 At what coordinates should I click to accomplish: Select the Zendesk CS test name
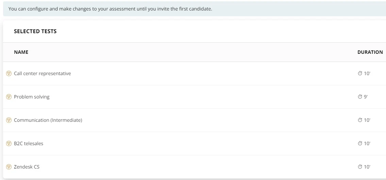coord(27,167)
